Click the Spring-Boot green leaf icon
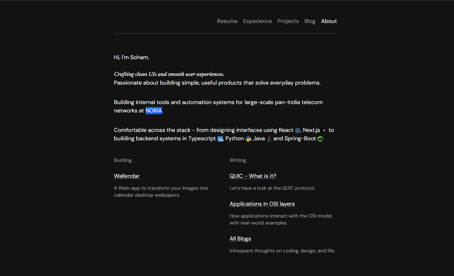The image size is (454, 276). (x=320, y=139)
